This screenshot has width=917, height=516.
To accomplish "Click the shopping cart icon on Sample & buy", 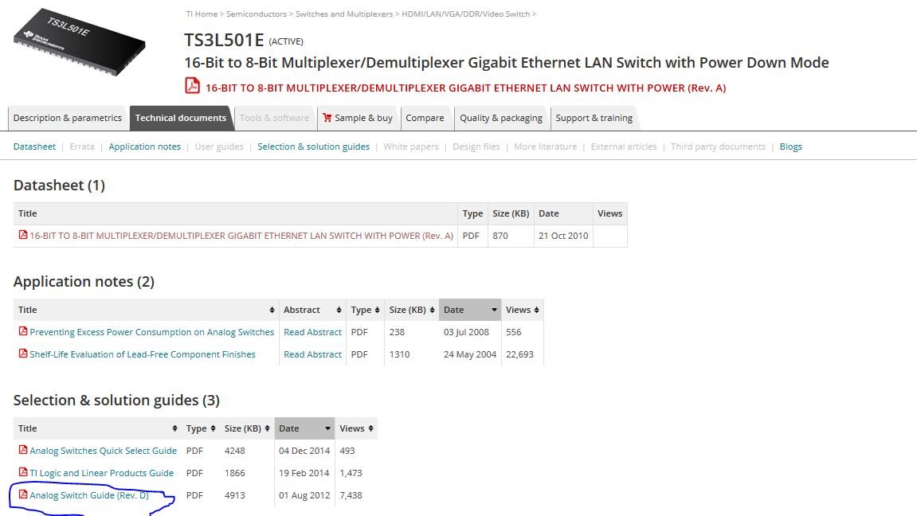I will click(x=327, y=118).
